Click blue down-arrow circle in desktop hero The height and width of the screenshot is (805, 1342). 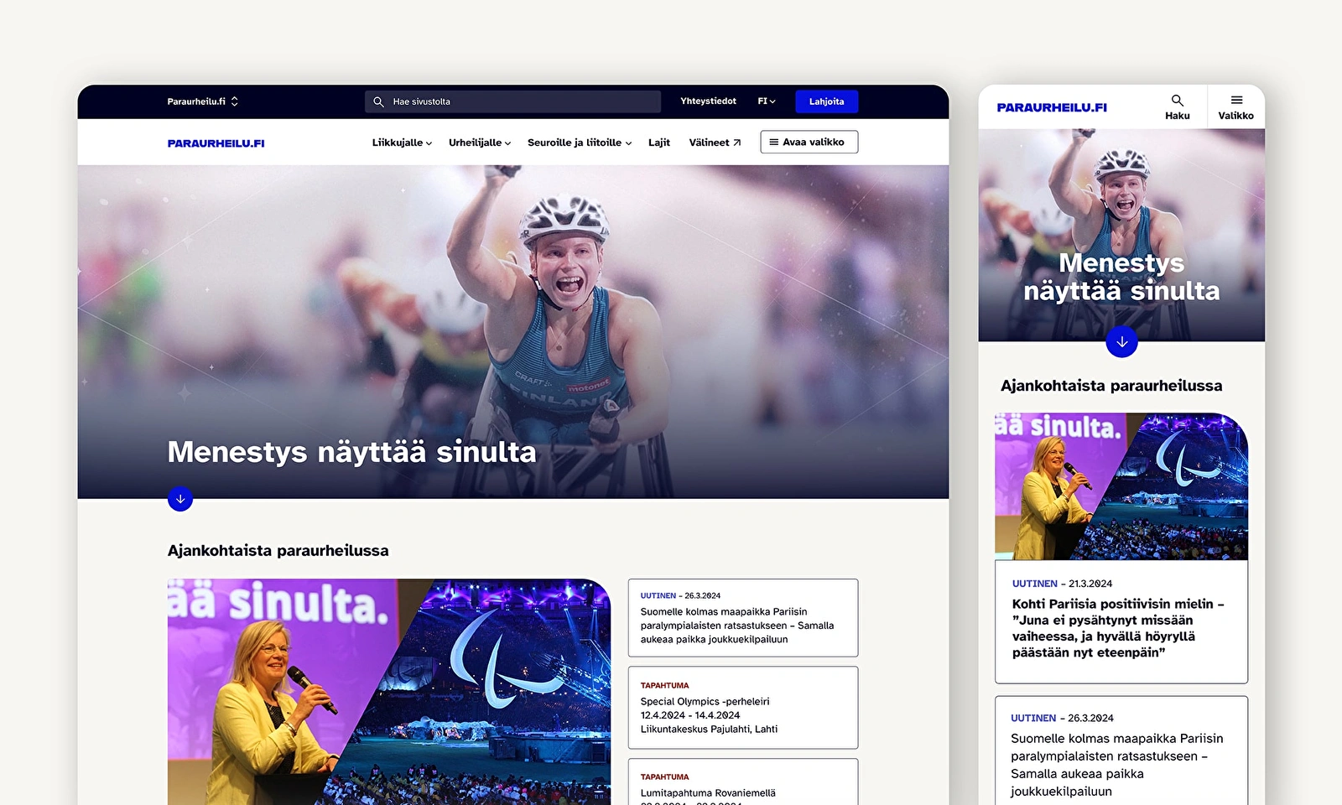(180, 499)
